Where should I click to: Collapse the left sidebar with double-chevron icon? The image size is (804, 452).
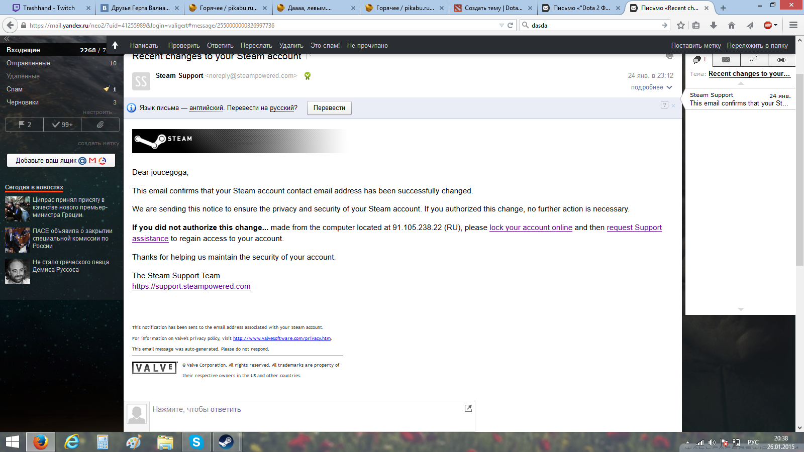pos(7,39)
